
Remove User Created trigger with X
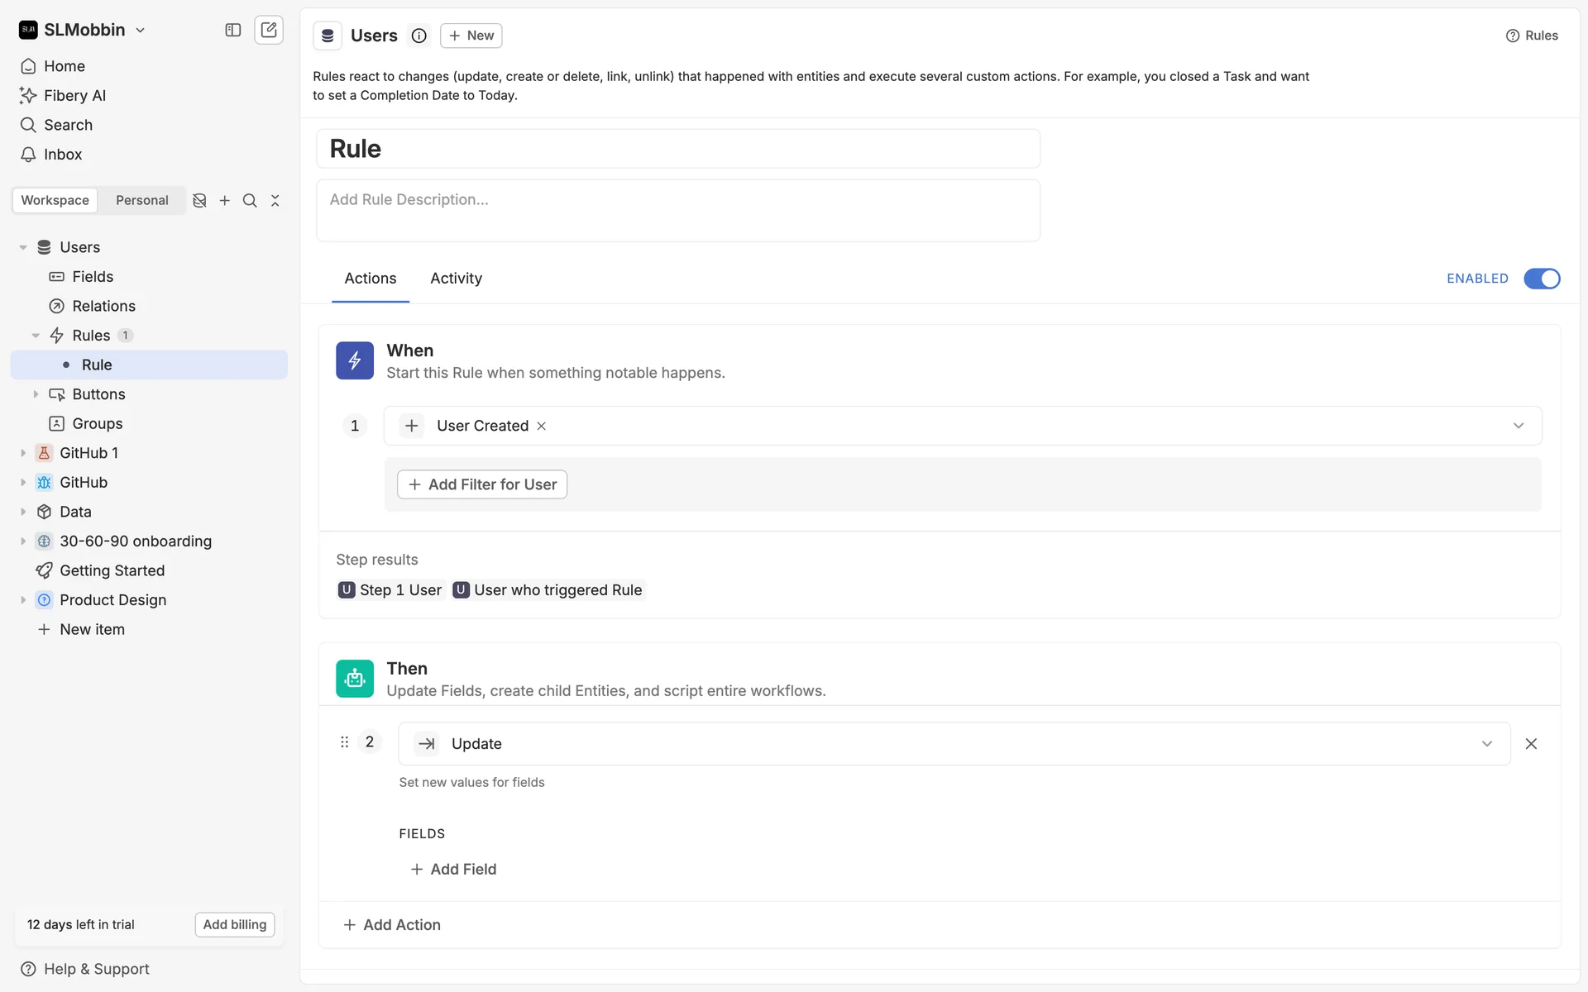[x=542, y=426]
